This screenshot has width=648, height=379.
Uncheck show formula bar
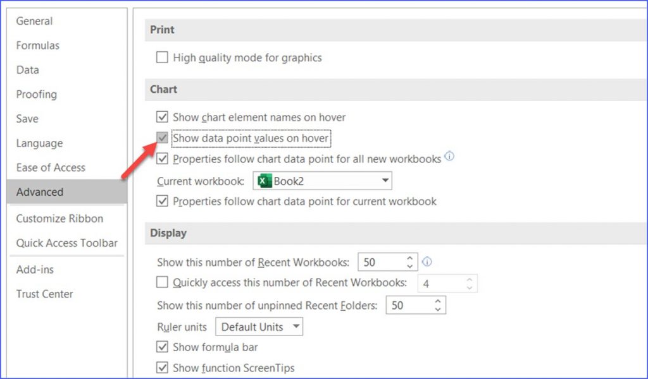[x=162, y=347]
